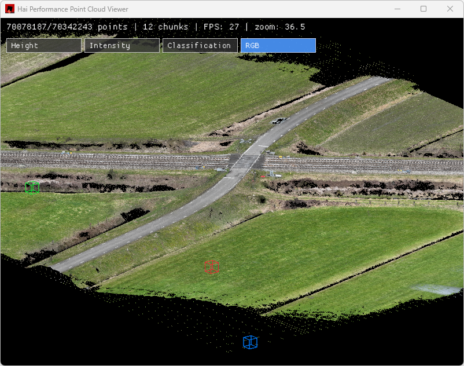Click the green wireframe cube marker
Viewport: 464px width, 366px height.
32,187
